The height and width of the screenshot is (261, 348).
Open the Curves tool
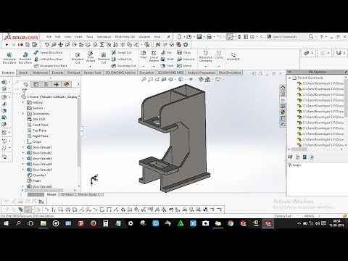pos(219,55)
